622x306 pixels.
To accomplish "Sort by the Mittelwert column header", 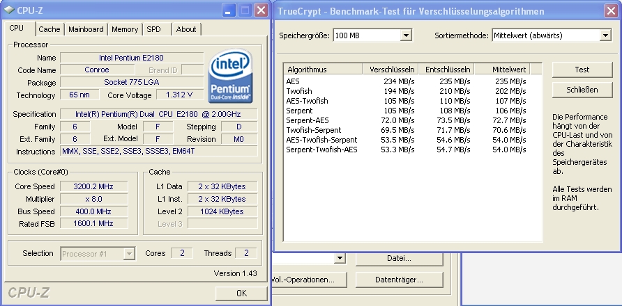I will (503, 70).
